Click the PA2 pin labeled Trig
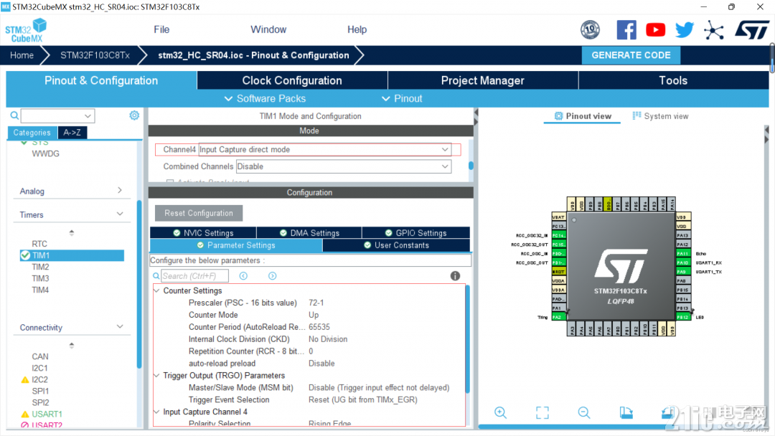The height and width of the screenshot is (436, 775). coord(558,317)
